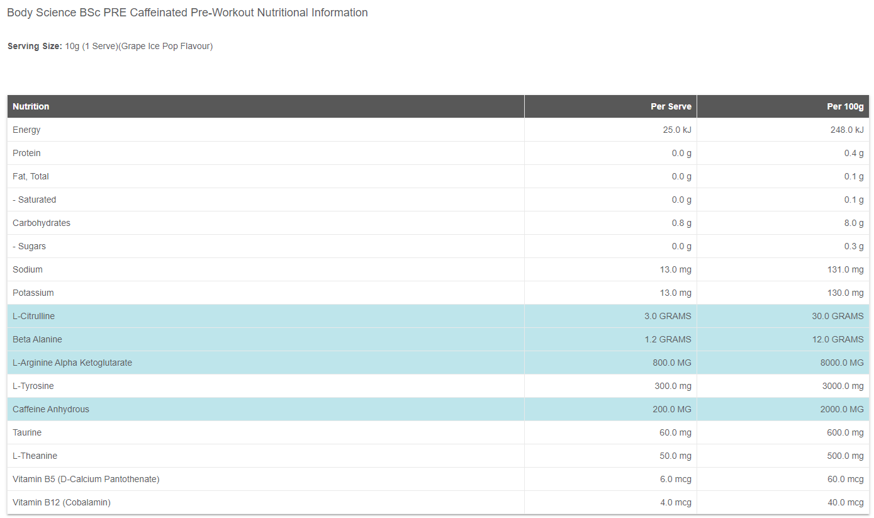Screen dimensions: 874x518
Task: Select the 'Caffeine Anhydrous' row label
Action: [51, 409]
